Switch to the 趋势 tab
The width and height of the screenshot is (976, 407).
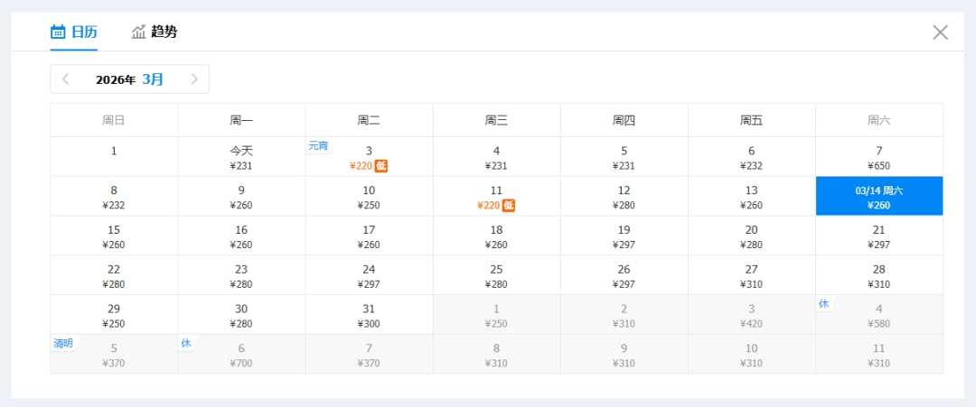[155, 32]
